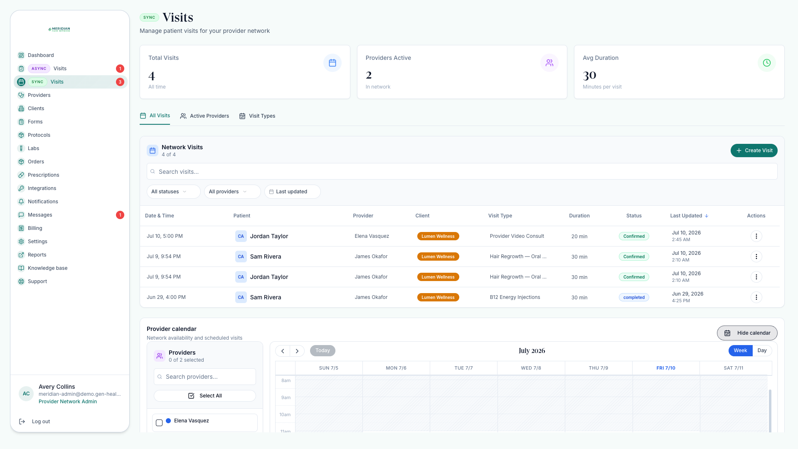The image size is (798, 449).
Task: Open actions menu for Sam Rivera Jul 9 visit
Action: [756, 257]
